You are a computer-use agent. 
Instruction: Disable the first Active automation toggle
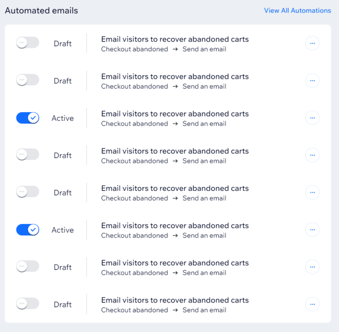click(28, 118)
